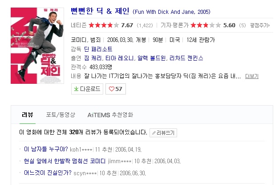This screenshot has width=279, height=185.
Task: Open the review 이 남자들 누구야?
Action: pos(46,149)
